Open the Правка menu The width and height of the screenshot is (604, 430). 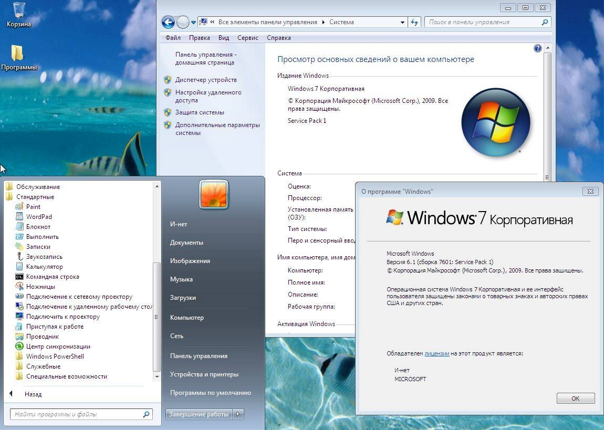tap(200, 38)
